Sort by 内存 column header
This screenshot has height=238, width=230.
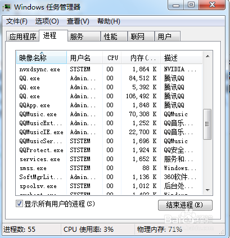(x=141, y=58)
